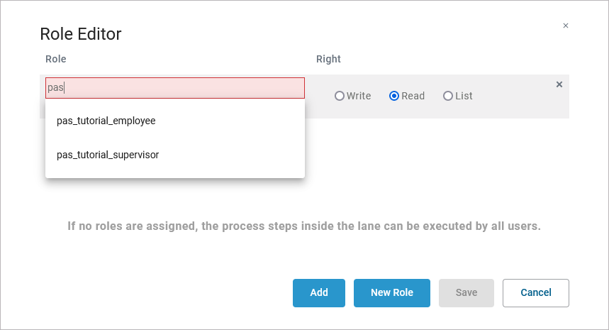Close the Role Editor dialog with the top X
The width and height of the screenshot is (609, 330).
point(566,26)
